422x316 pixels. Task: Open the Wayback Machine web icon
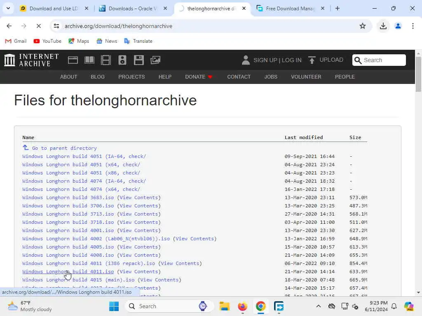[x=73, y=60]
